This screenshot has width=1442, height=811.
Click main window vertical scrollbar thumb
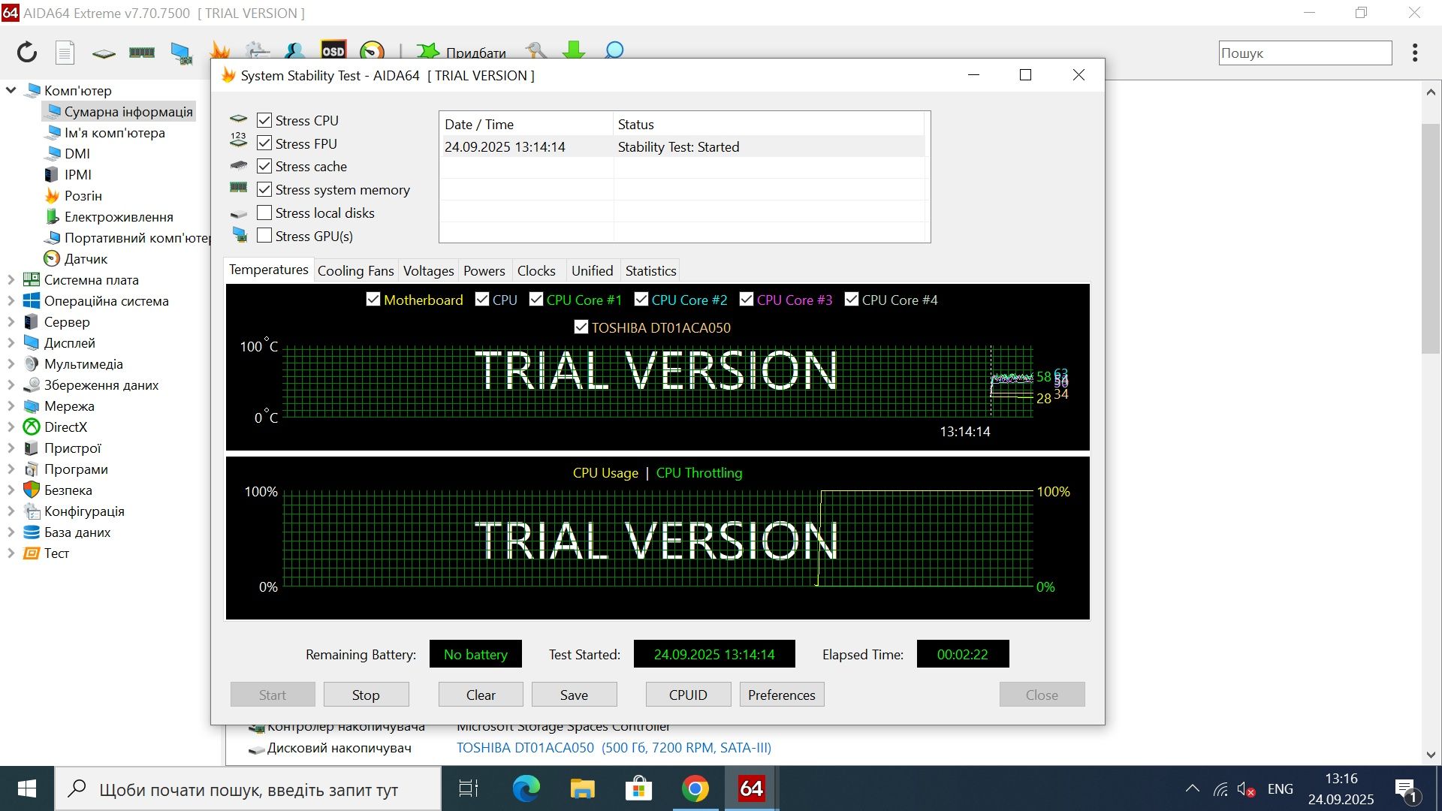1431,238
